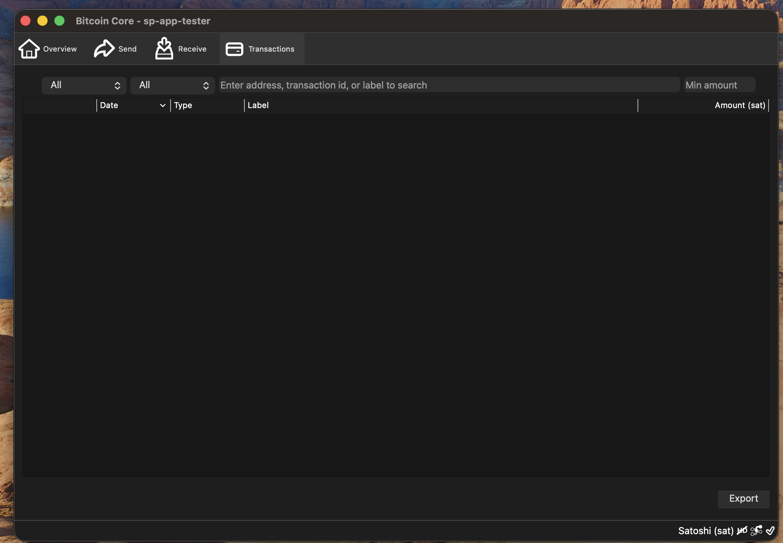Click the green window zoom button
The height and width of the screenshot is (543, 783).
pos(59,21)
